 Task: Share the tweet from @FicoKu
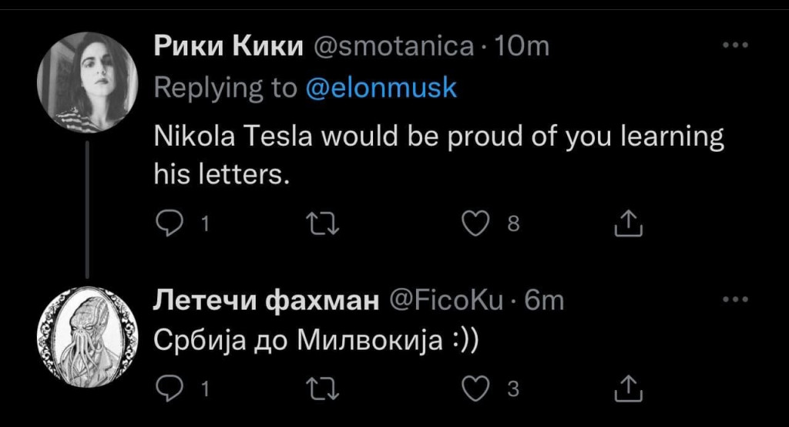click(626, 389)
